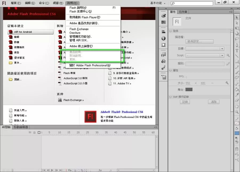Viewport: 240px width, 172px height.
Task: Select the Eyedropper tool
Action: coord(237,95)
